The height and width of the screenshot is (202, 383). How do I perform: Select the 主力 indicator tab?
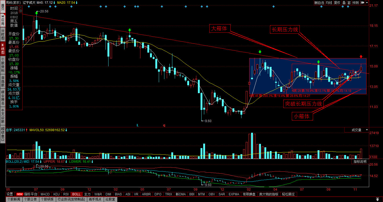[x=88, y=194]
